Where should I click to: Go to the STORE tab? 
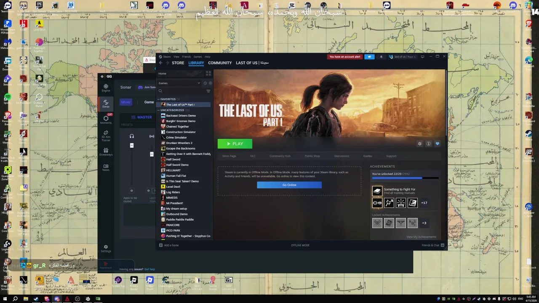tap(178, 63)
